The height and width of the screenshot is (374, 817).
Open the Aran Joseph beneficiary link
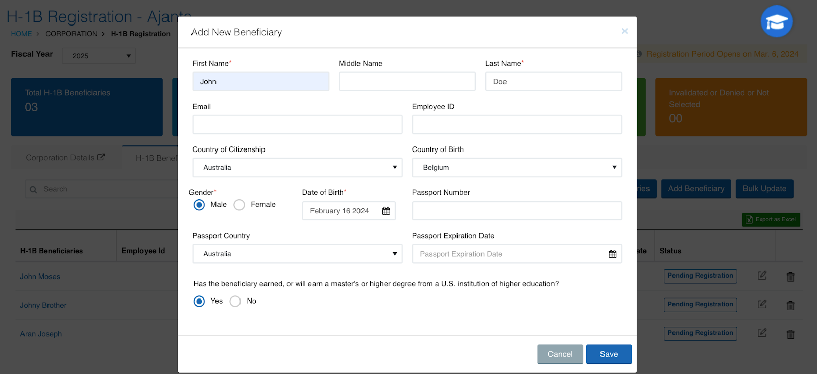[x=41, y=334]
